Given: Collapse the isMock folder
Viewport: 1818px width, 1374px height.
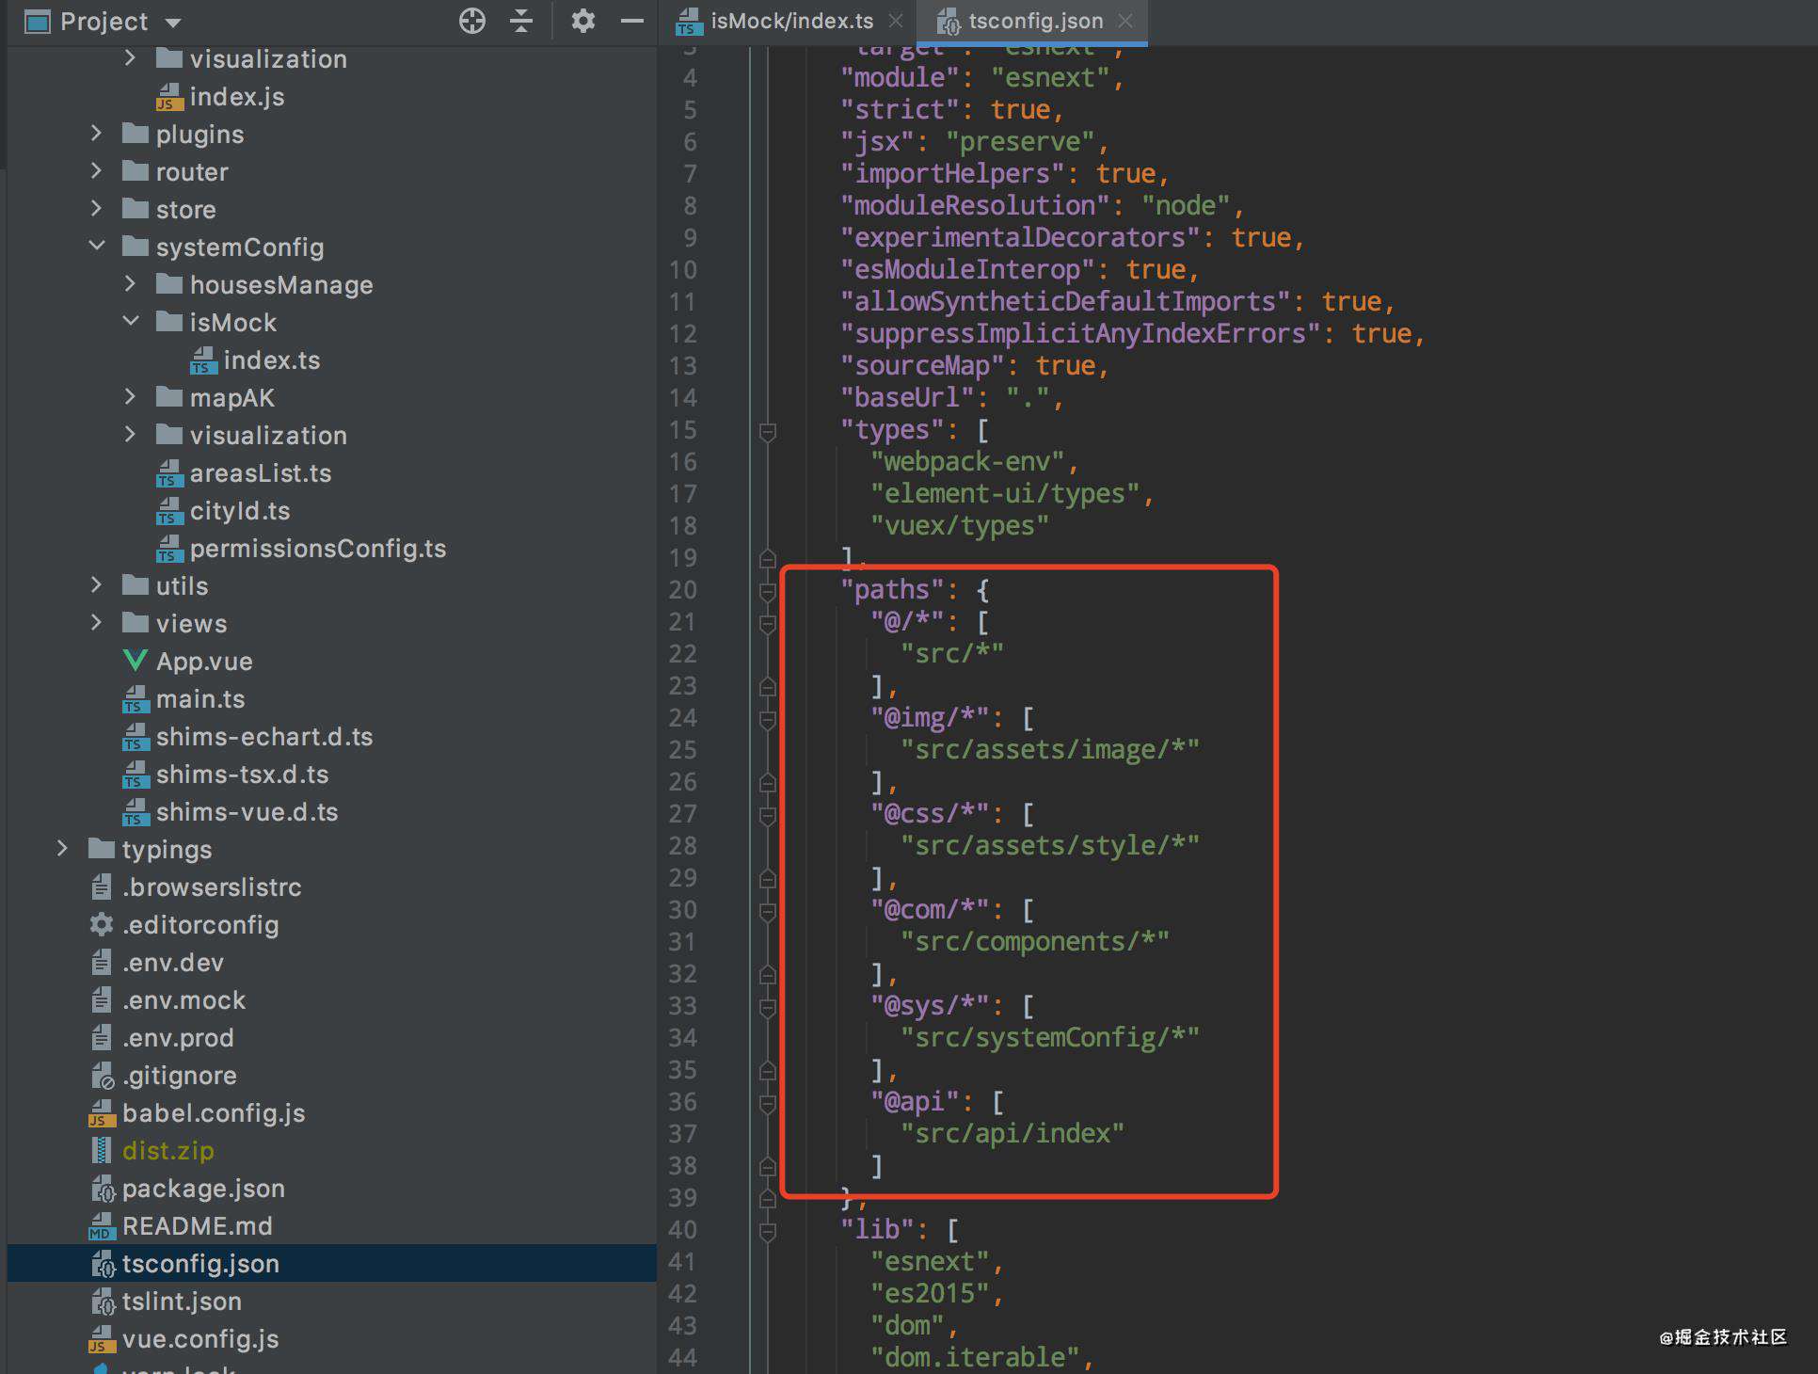Looking at the screenshot, I should (x=131, y=322).
